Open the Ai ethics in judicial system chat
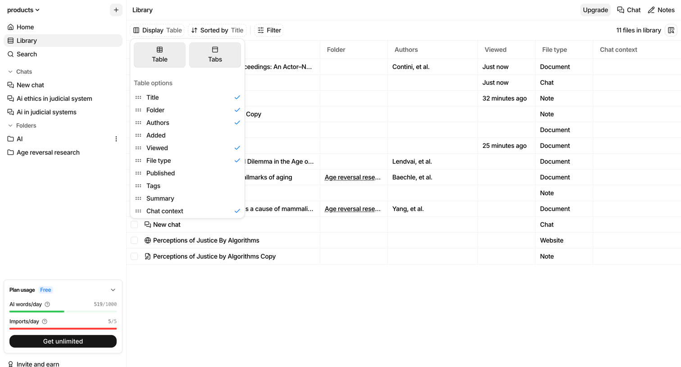The width and height of the screenshot is (681, 367). (x=63, y=98)
